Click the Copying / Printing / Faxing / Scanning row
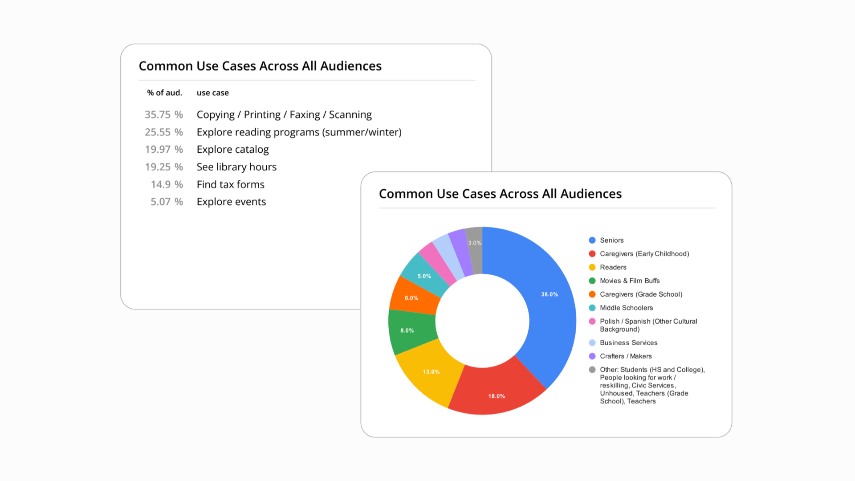855x481 pixels. (x=284, y=115)
